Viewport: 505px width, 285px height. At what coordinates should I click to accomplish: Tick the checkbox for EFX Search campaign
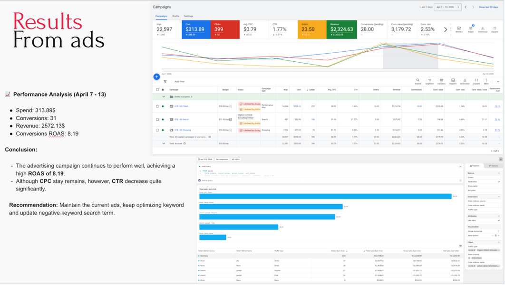coord(157,119)
